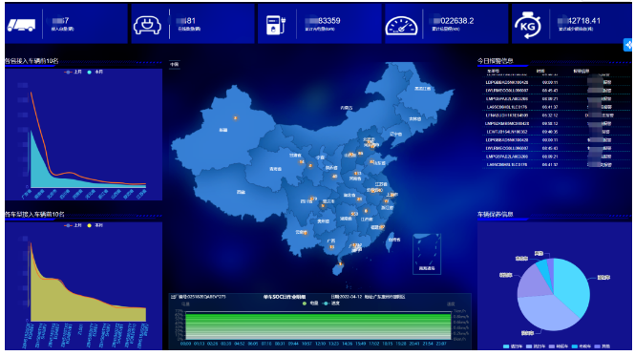Screen dimensions: 635x356
Task: Click the 各省接入车辆前10名 panel title
Action: coord(32,61)
